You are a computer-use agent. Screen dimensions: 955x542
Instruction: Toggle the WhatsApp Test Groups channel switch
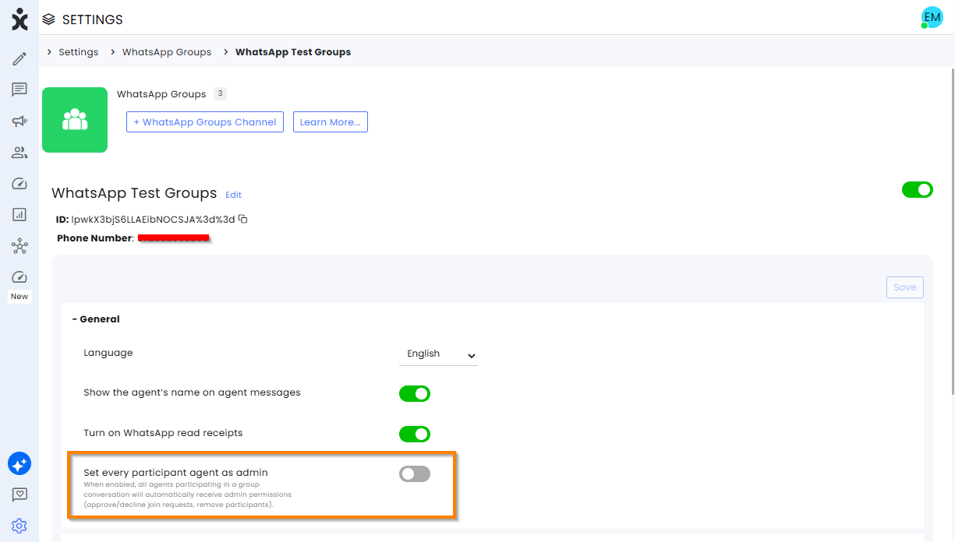[918, 189]
